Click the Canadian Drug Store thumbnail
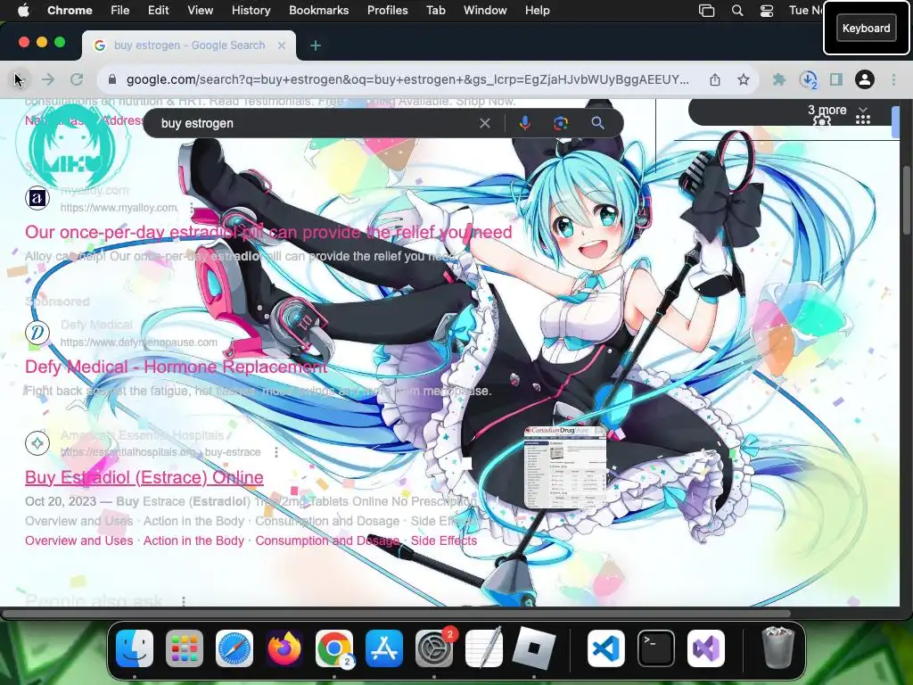Screen dimensions: 913x685 (564, 467)
